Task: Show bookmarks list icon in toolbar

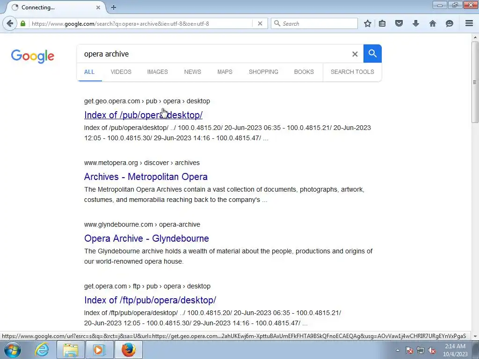Action: click(x=382, y=23)
